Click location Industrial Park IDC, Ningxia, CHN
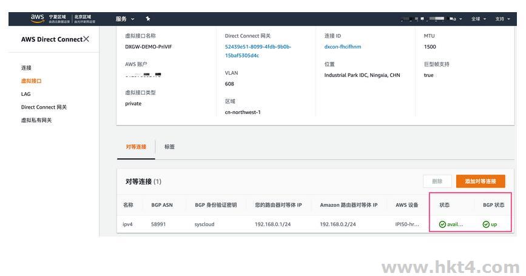 pyautogui.click(x=362, y=75)
